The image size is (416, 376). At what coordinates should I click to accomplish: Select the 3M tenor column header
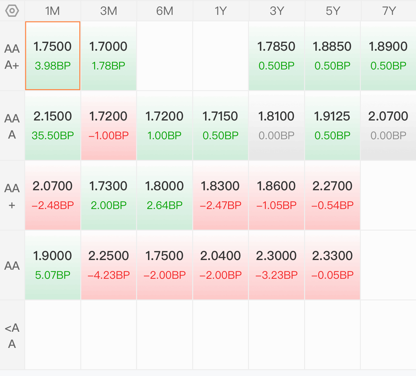click(x=109, y=11)
